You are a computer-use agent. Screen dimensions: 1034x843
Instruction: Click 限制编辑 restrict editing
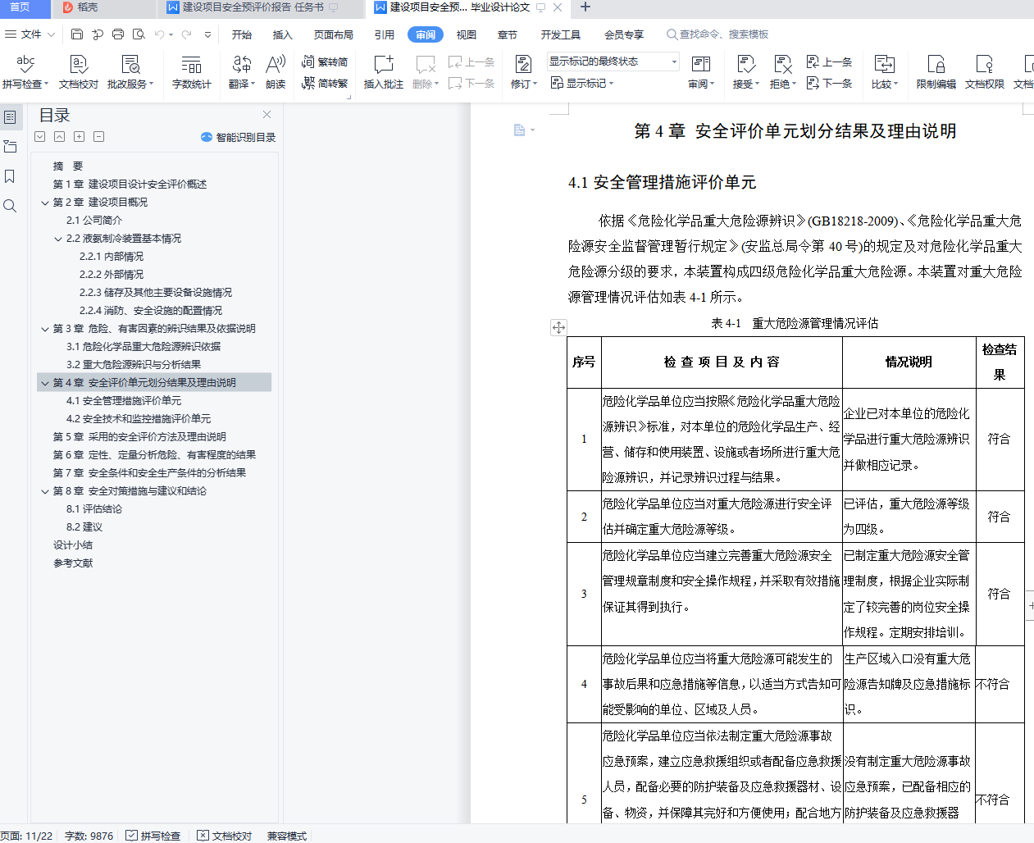[936, 72]
